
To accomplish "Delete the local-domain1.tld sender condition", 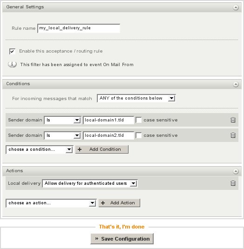I will (233, 120).
